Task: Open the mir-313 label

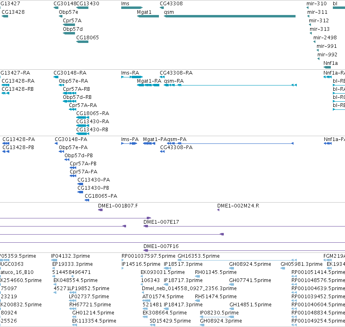Action: pyautogui.click(x=320, y=29)
